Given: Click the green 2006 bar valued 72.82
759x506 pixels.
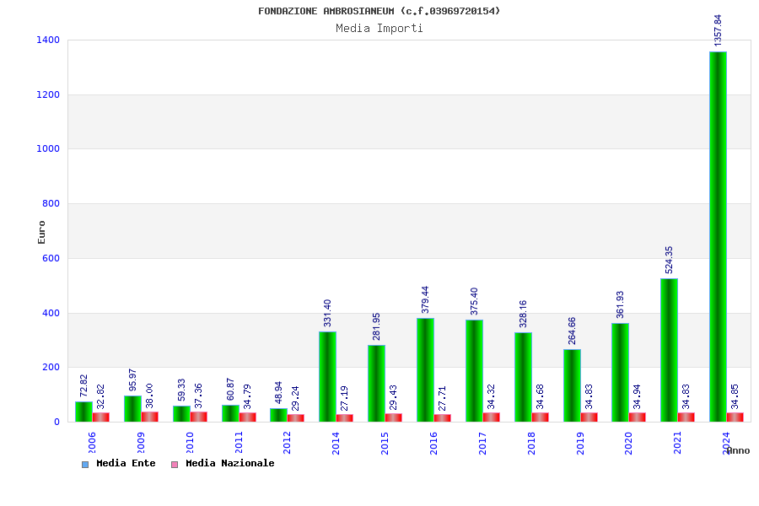Looking at the screenshot, I should pos(83,412).
